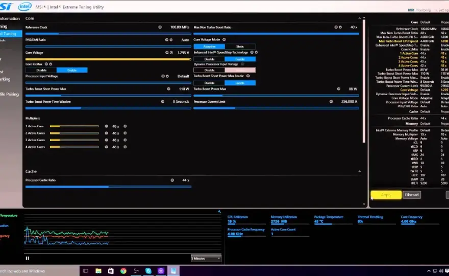Click the power icon beside PEG/DMI Ratio

pyautogui.click(x=171, y=40)
